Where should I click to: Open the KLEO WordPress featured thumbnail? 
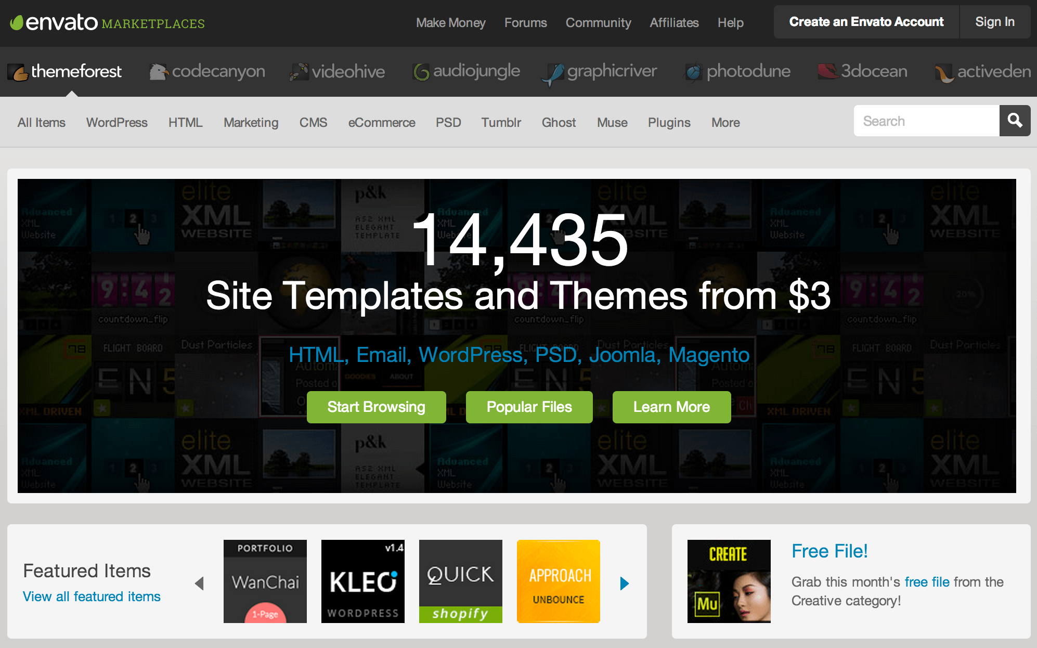tap(362, 581)
